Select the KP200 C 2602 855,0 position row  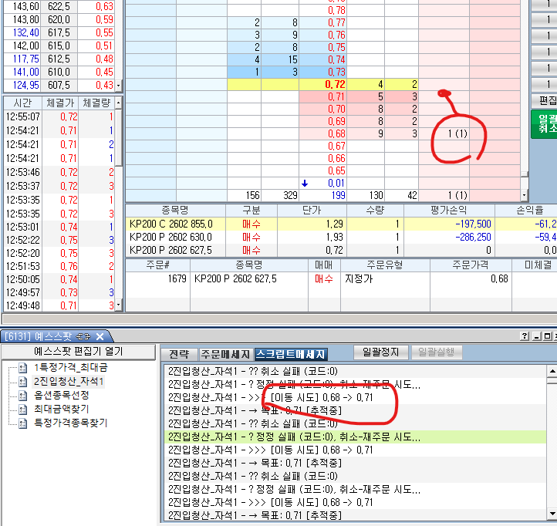(174, 223)
